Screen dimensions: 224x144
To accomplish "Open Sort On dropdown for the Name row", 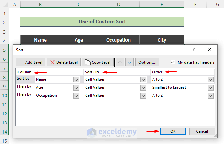I will pos(143,79).
